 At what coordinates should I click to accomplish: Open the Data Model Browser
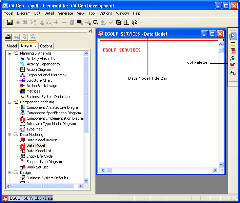(43, 140)
